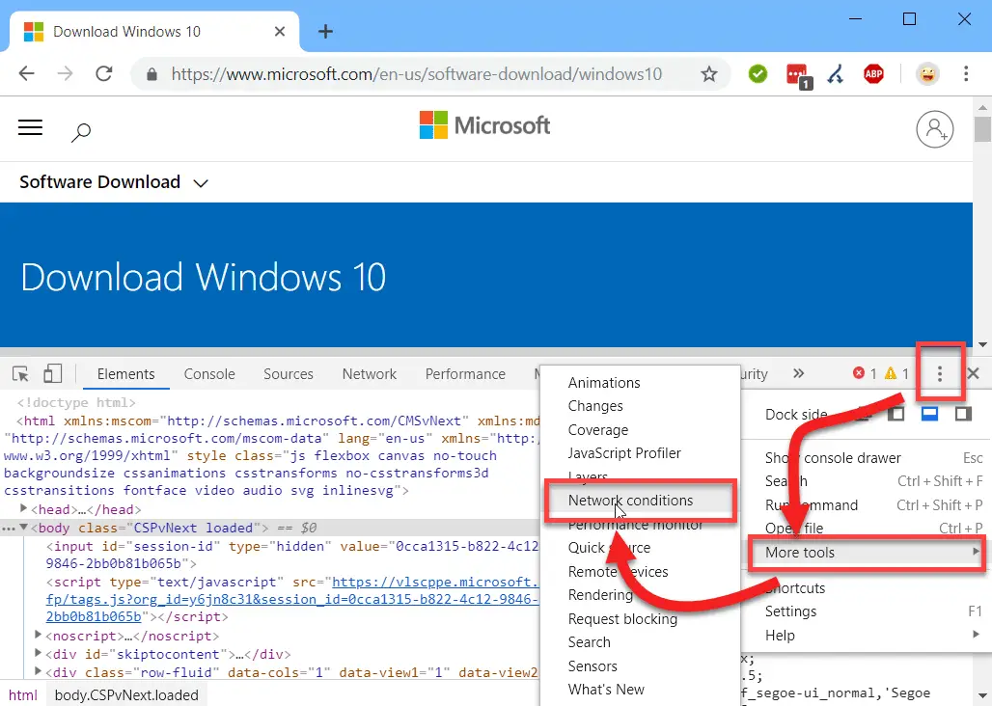Close the DevTools panel
Screen dimensions: 992x706
974,373
